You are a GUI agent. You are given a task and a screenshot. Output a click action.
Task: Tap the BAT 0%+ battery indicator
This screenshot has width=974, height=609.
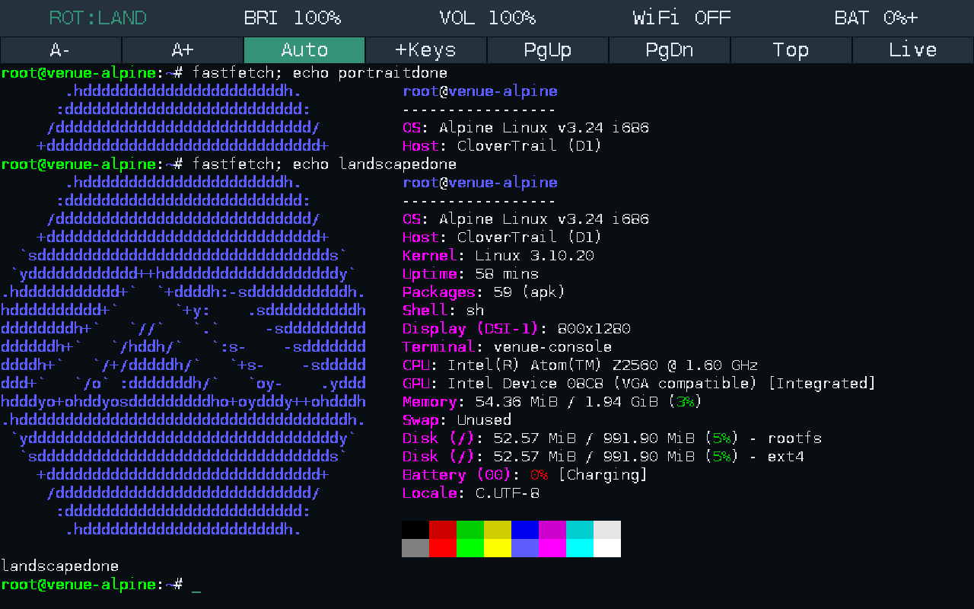pyautogui.click(x=877, y=18)
